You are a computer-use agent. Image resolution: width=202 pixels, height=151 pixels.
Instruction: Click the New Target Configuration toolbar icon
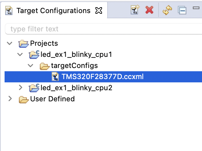pos(135,10)
